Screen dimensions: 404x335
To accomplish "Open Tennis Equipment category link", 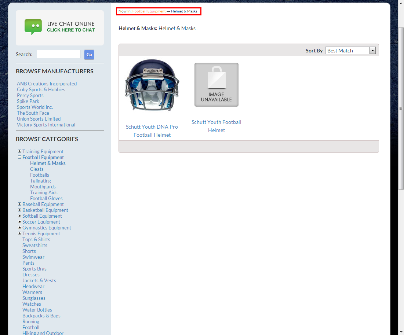I will (41, 233).
